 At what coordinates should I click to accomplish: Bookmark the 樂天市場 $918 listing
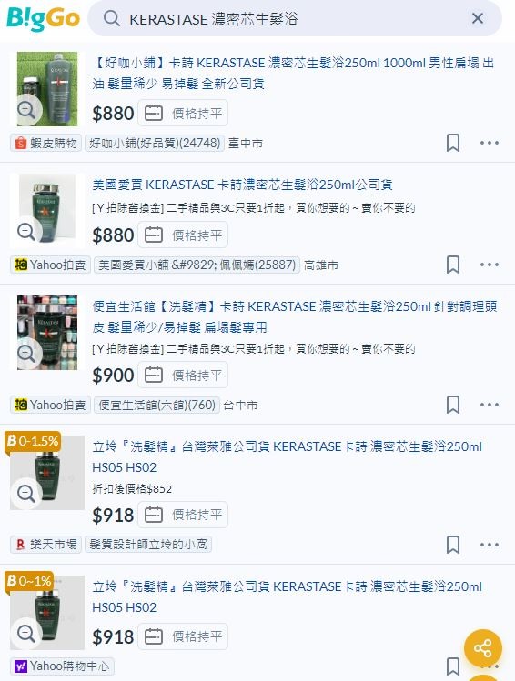coord(453,545)
